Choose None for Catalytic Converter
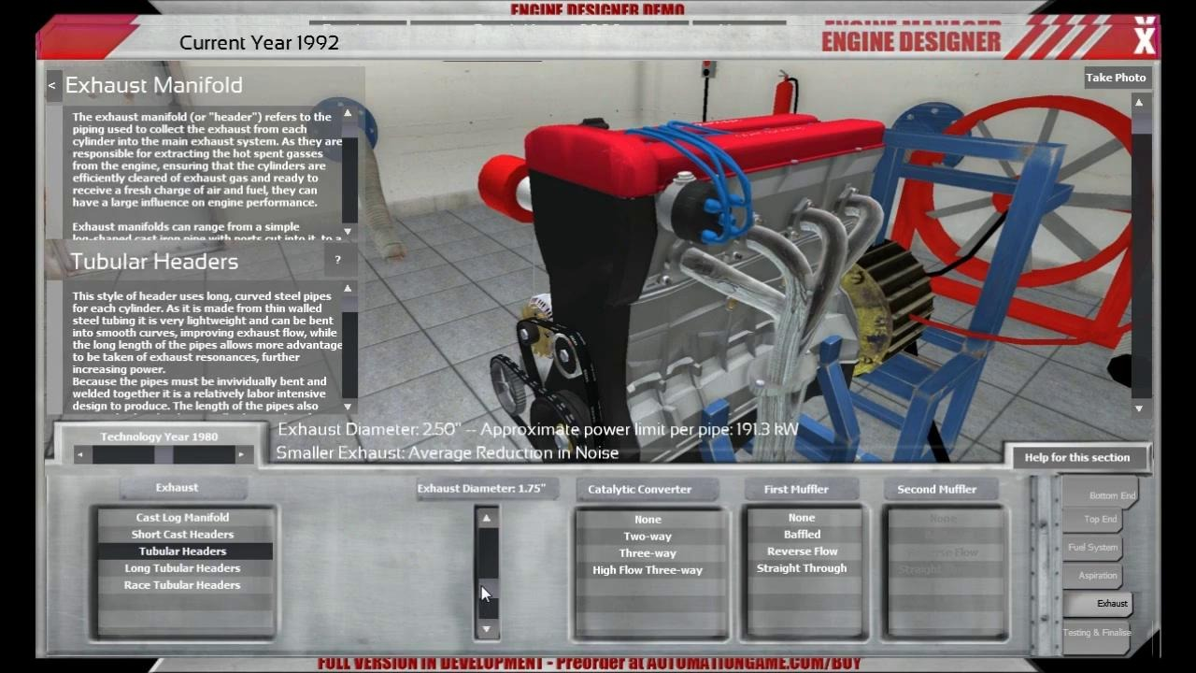 tap(648, 519)
